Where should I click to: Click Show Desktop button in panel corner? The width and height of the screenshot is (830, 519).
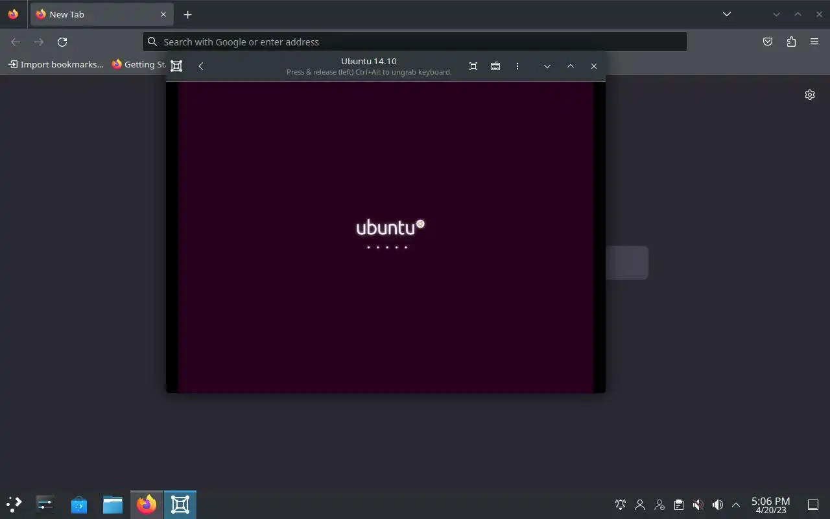click(x=813, y=505)
